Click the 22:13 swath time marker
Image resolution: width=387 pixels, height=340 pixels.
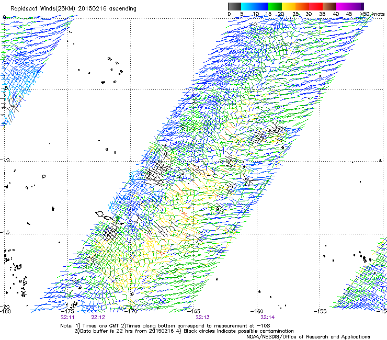(x=202, y=318)
